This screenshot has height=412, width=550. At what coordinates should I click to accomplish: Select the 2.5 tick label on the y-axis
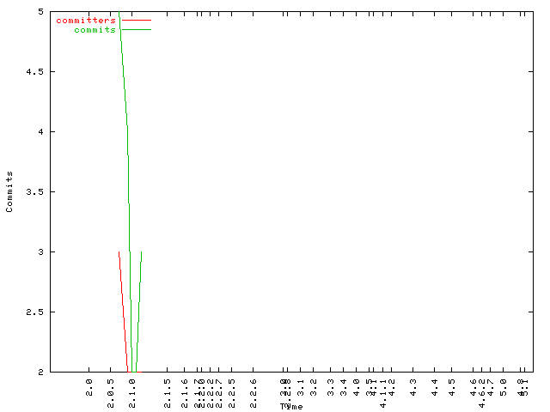36,312
